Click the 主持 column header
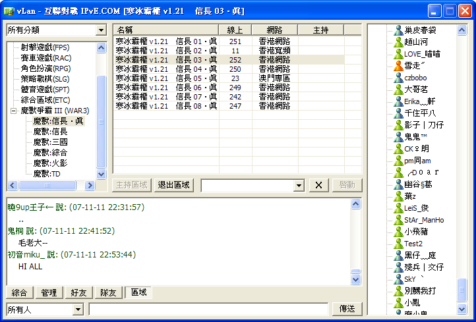476x322 pixels. click(321, 30)
